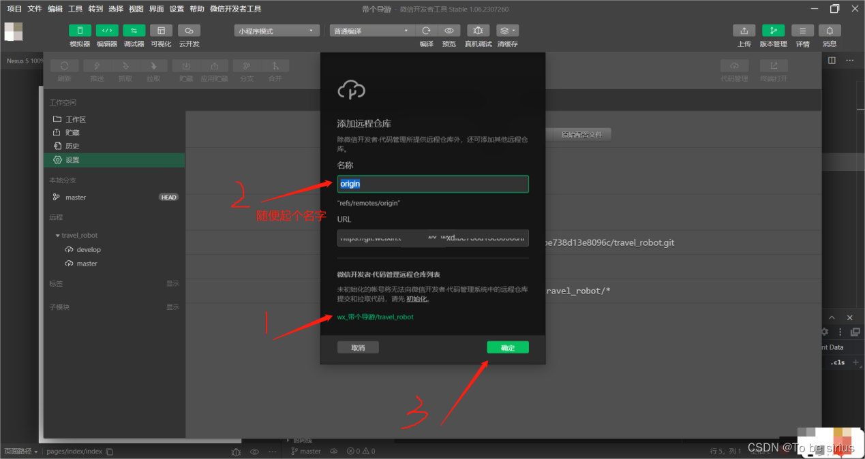This screenshot has height=459, width=865.
Task: Toggle the 调试器 debugger panel icon
Action: point(134,31)
